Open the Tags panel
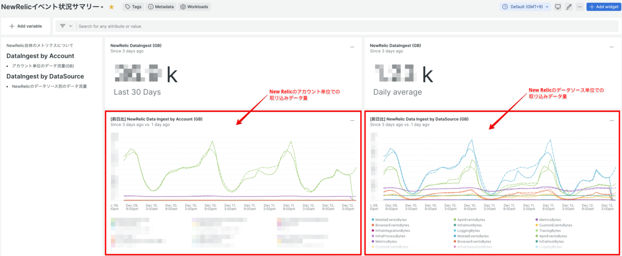Viewport: 622px width, 256px height. click(x=134, y=7)
